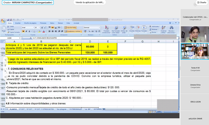Click the decrease decimals icon
209x125 pixels.
99,31
